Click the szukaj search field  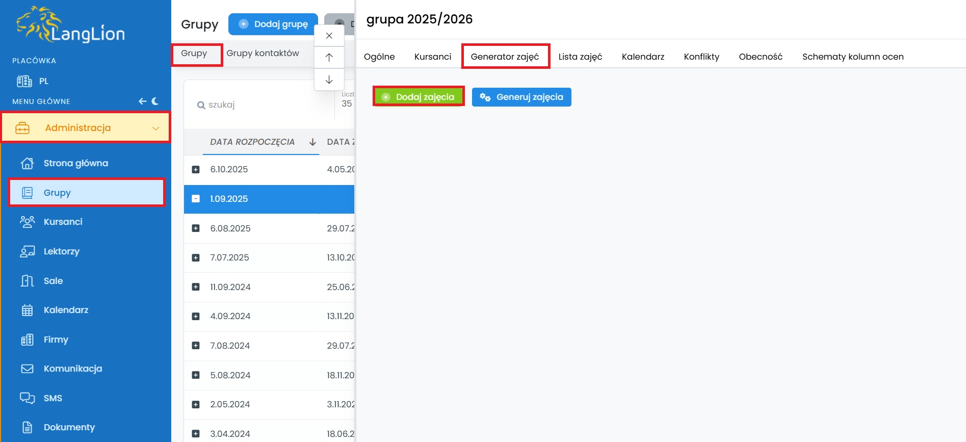(x=260, y=105)
